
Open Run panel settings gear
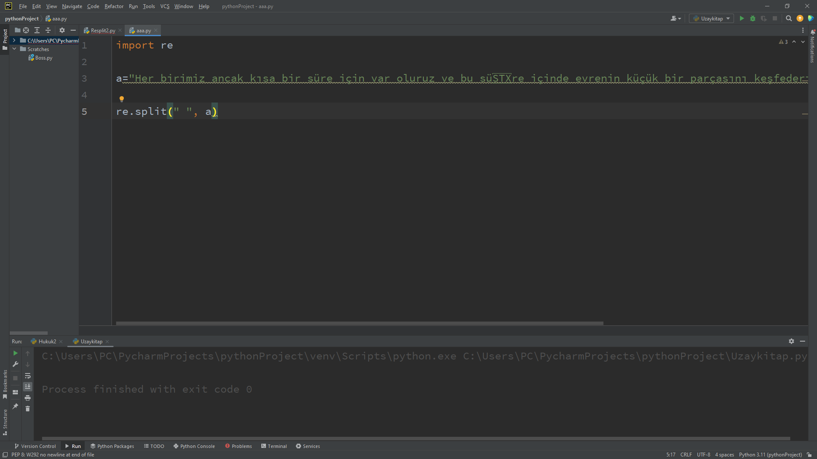coord(791,341)
